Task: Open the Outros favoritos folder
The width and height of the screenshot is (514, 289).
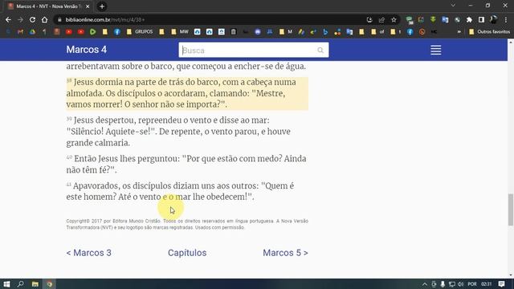Action: [x=489, y=32]
